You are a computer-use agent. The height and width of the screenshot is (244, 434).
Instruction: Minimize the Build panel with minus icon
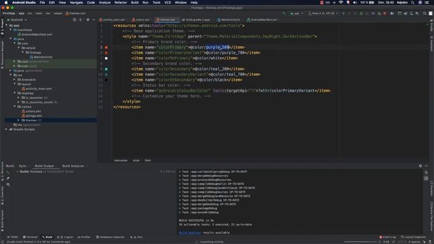427,165
